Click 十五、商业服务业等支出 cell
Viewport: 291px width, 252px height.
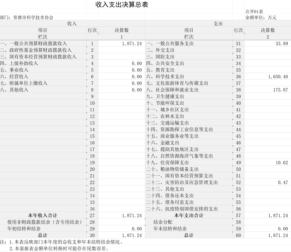coord(189,136)
